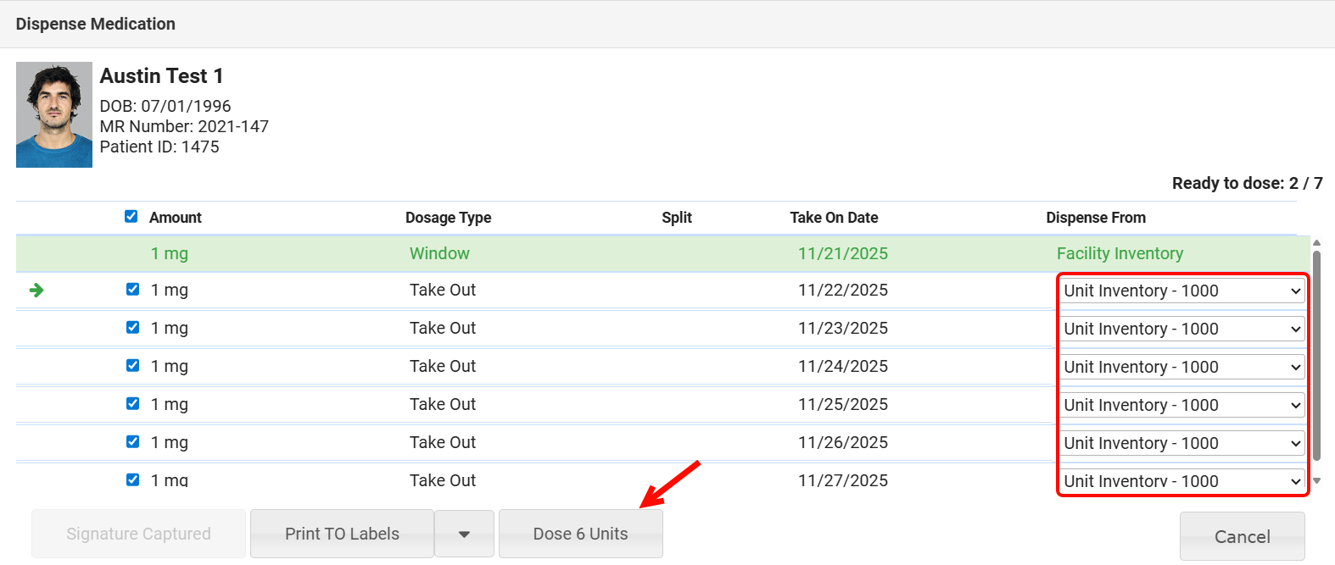This screenshot has width=1335, height=565.
Task: Open Dispense From dropdown for 11/27/2025
Action: tap(1181, 480)
